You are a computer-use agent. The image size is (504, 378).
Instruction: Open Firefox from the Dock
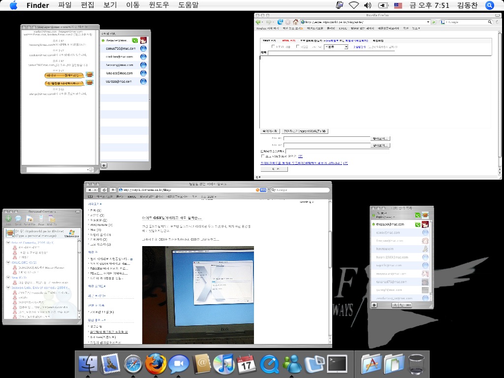pyautogui.click(x=156, y=365)
